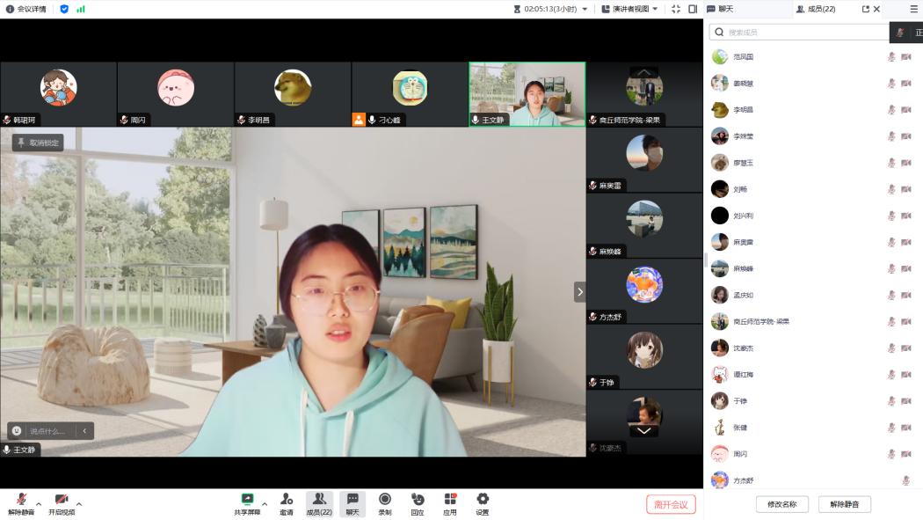The height and width of the screenshot is (520, 923).
Task: Click 解除静音 microphone icon in bottom toolbar
Action: pyautogui.click(x=20, y=500)
